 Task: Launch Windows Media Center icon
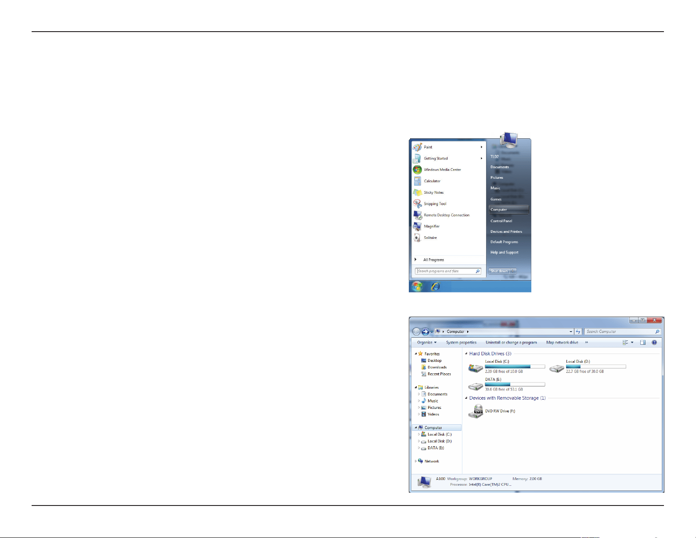click(x=417, y=170)
